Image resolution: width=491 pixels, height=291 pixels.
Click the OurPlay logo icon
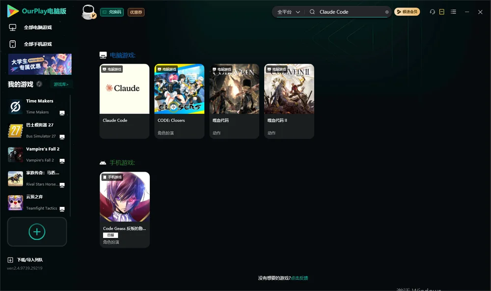13,11
